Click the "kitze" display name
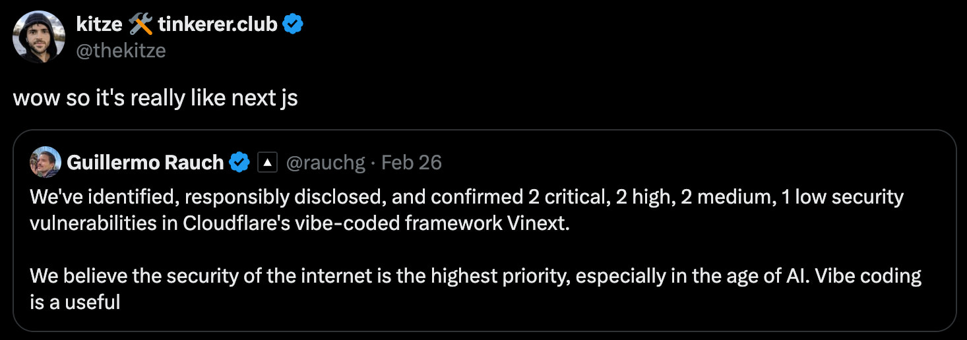 click(99, 25)
